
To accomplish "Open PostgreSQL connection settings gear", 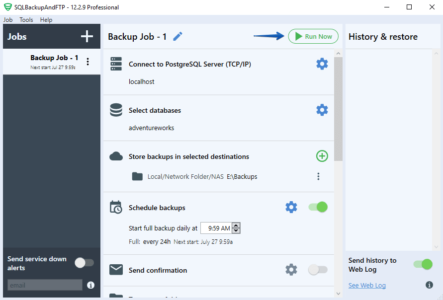I will (322, 64).
